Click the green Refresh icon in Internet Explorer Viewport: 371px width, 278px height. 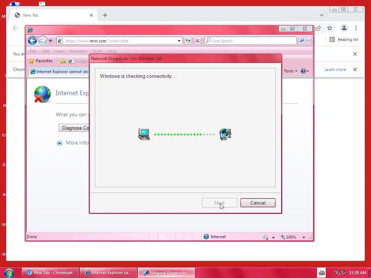click(x=188, y=41)
